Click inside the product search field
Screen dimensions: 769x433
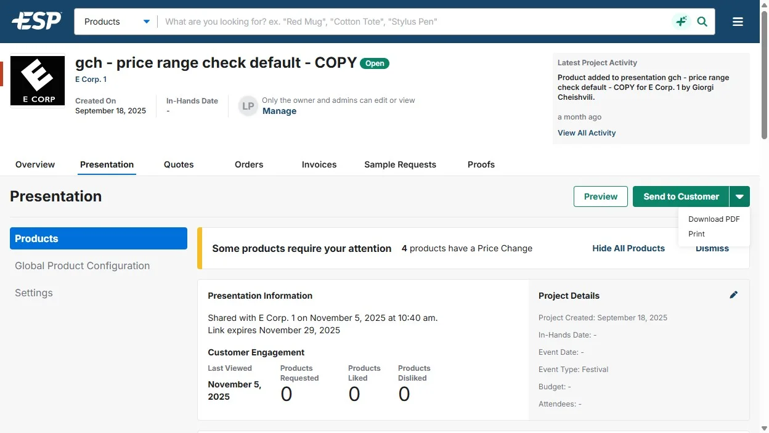coord(413,22)
